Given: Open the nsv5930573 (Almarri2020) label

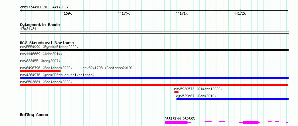Looking at the screenshot, I should 198,89.
